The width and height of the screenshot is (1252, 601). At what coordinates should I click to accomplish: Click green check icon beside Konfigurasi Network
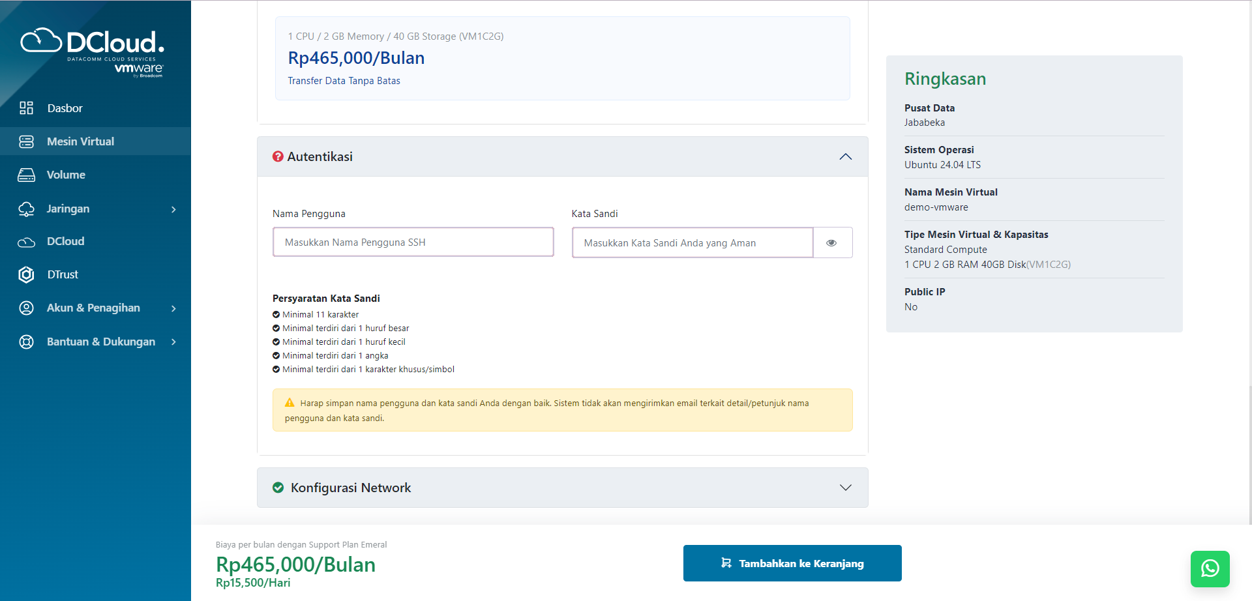[278, 488]
